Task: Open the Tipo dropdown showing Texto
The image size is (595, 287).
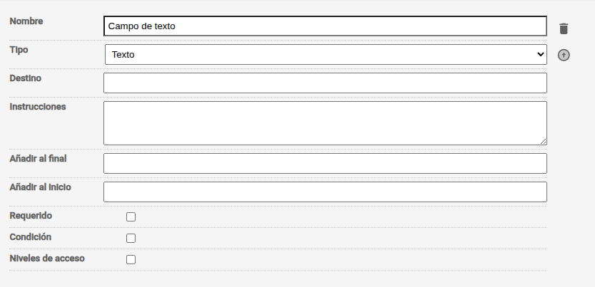Action: (x=326, y=55)
